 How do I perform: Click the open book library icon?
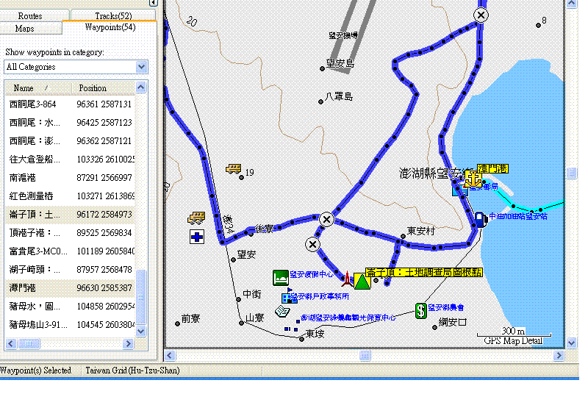coord(282,312)
